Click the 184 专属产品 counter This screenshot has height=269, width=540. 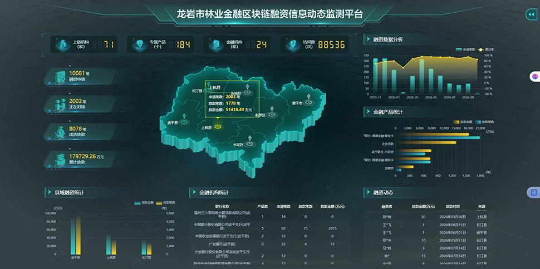click(x=184, y=44)
